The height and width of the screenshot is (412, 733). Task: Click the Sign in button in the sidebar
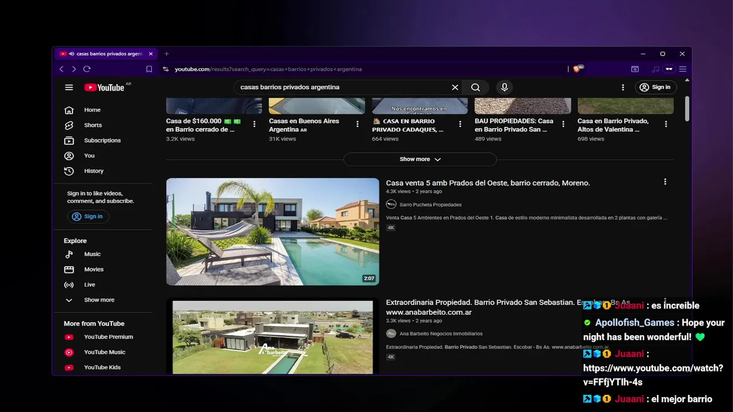click(88, 216)
